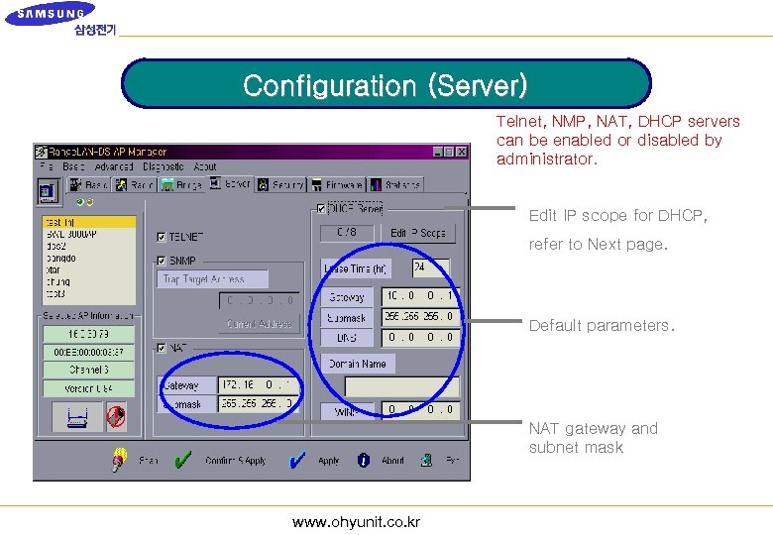Image resolution: width=773 pixels, height=535 pixels.
Task: Click the red prohibited-sign icon button
Action: coord(116,417)
